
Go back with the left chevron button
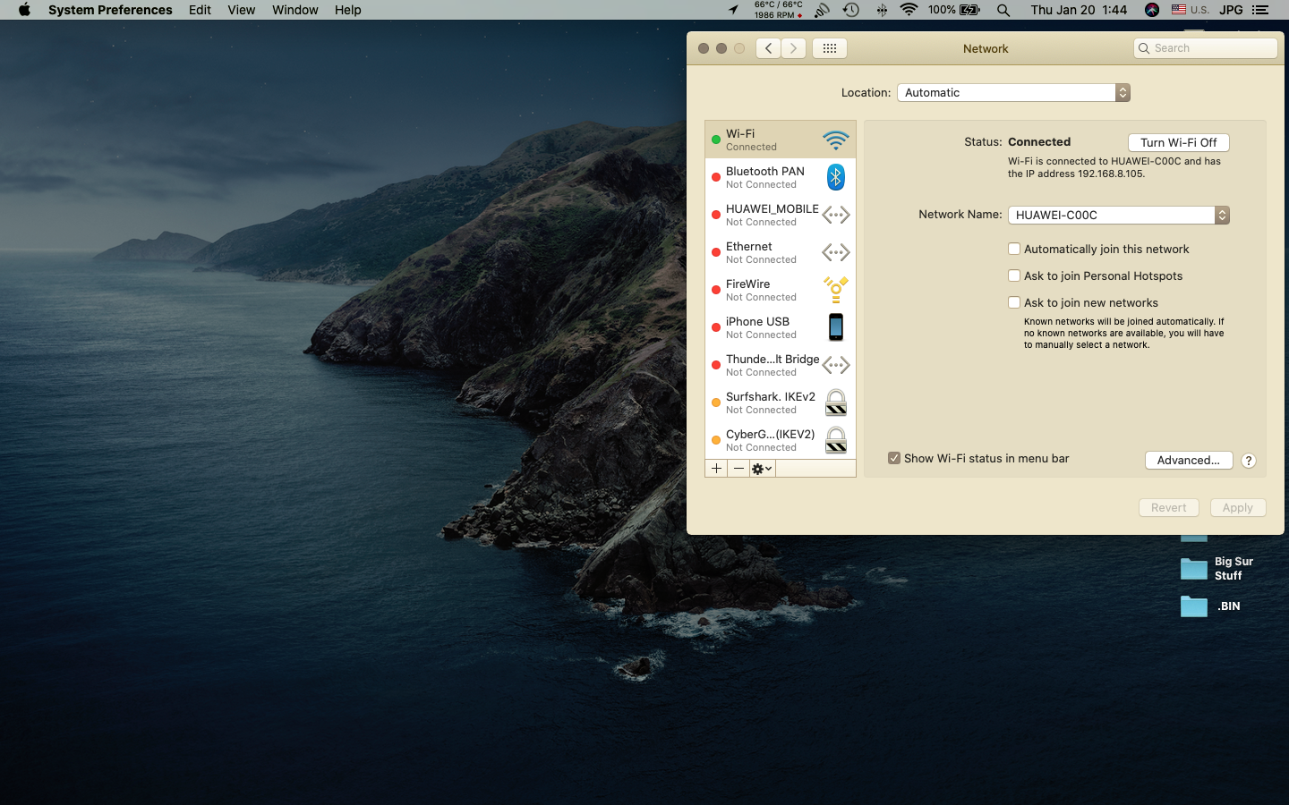(768, 48)
